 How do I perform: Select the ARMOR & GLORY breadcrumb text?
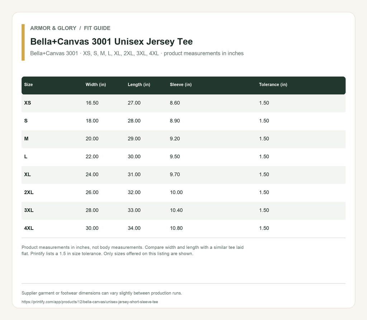pyautogui.click(x=53, y=28)
